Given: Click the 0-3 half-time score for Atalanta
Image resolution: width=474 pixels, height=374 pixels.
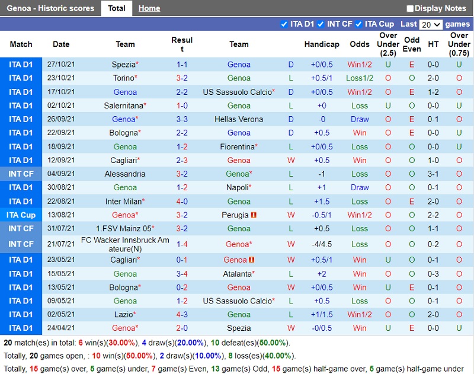Looking at the screenshot, I should (x=433, y=274).
